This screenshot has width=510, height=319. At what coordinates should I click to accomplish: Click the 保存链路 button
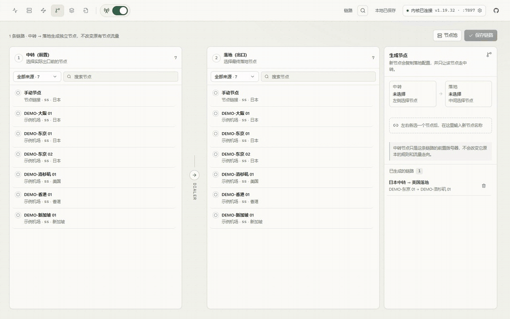[x=481, y=35]
